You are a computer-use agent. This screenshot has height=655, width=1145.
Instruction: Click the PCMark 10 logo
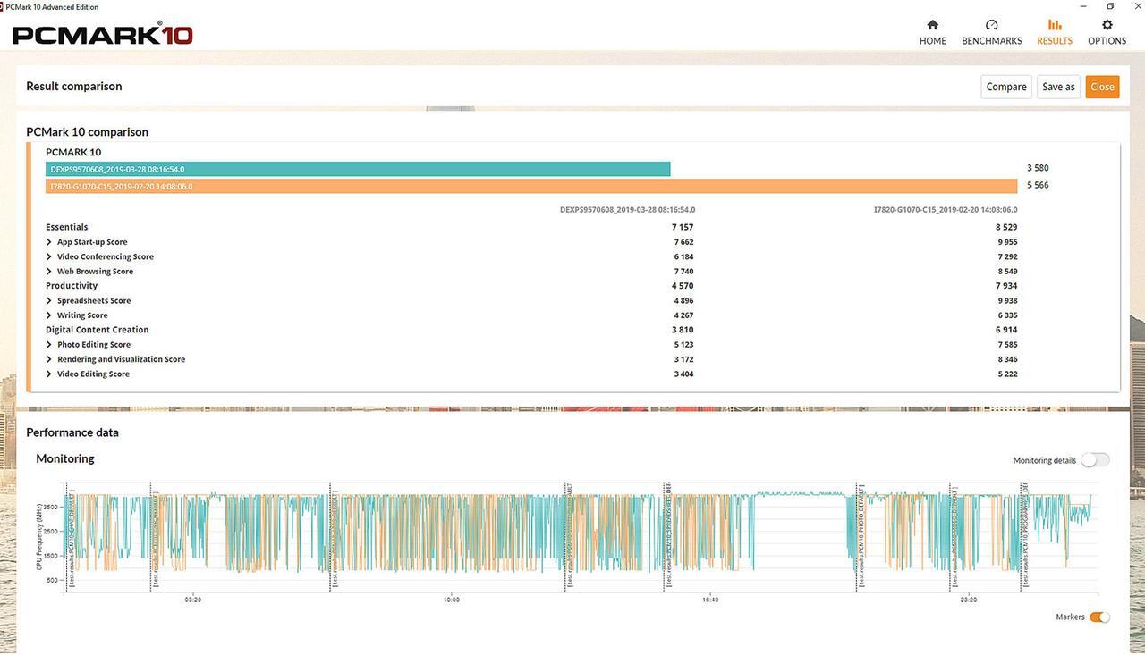click(x=102, y=34)
